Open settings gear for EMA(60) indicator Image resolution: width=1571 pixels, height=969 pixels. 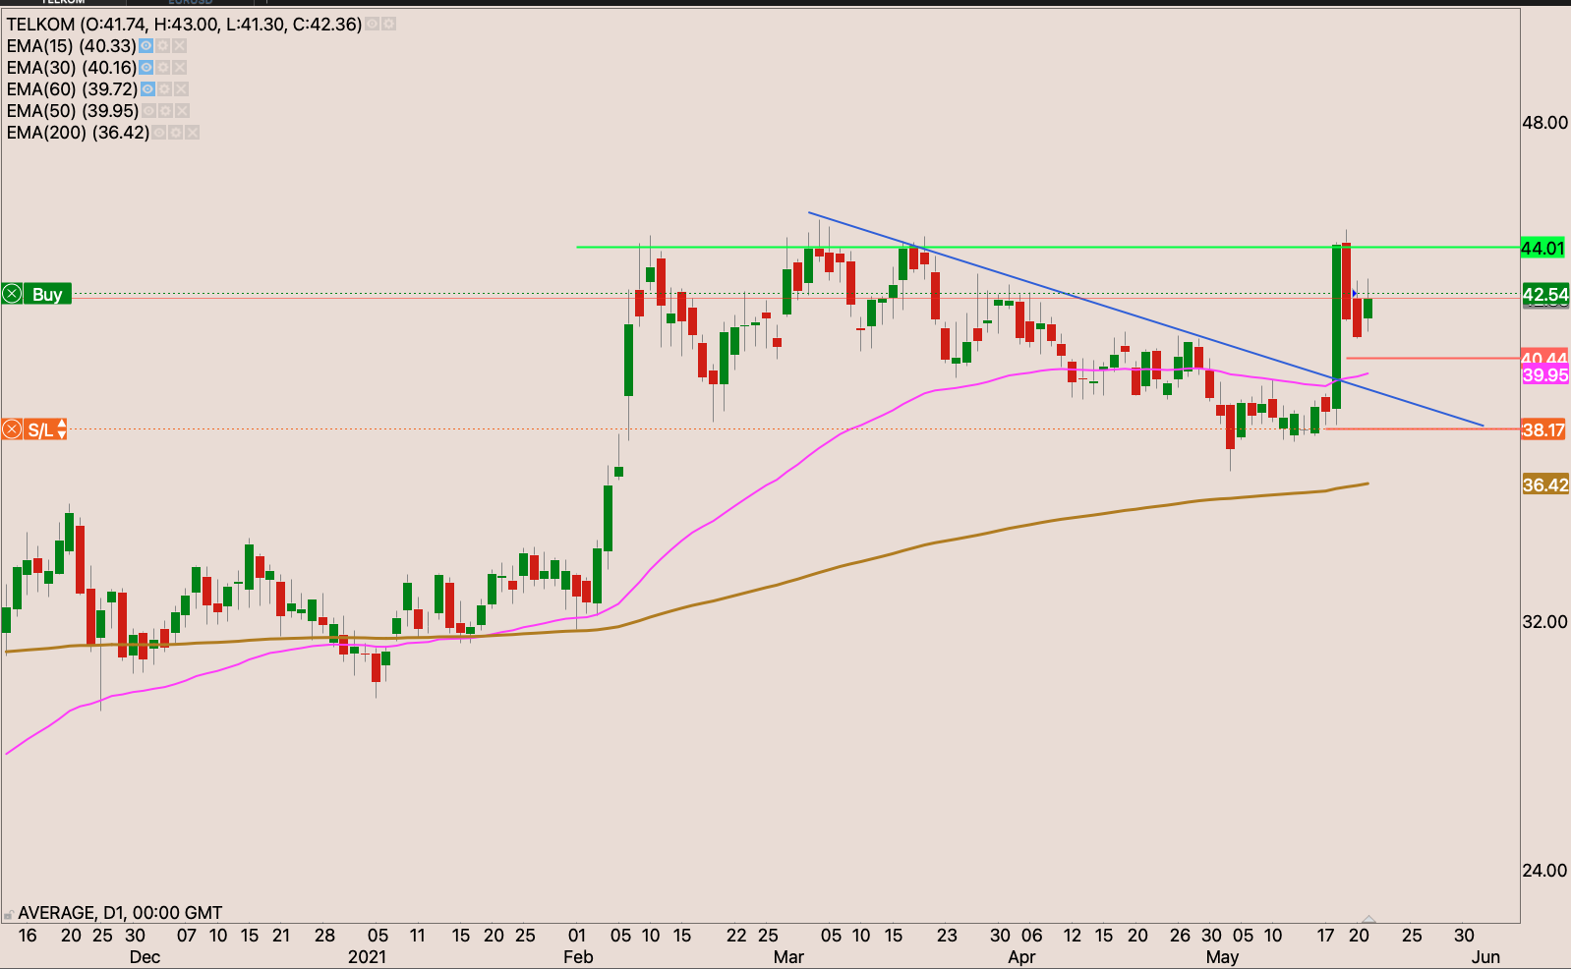[163, 89]
